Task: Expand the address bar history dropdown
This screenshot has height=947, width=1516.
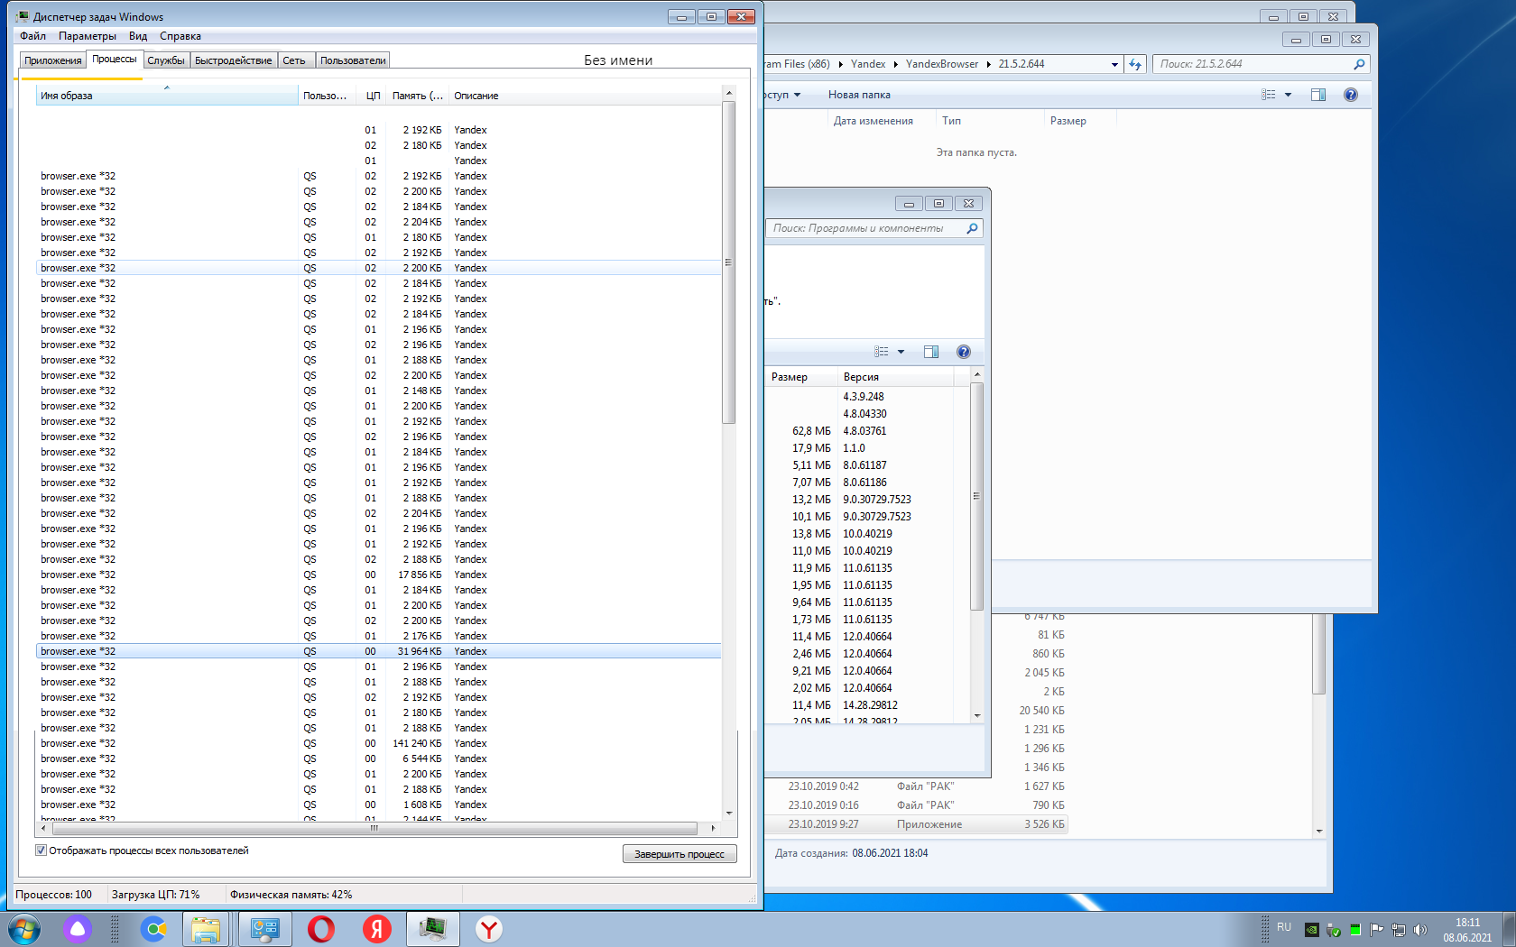Action: pyautogui.click(x=1114, y=64)
